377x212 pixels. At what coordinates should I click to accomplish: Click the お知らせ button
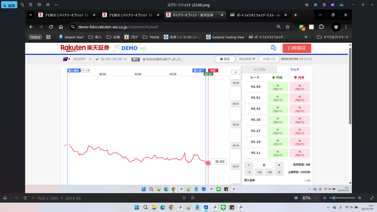[269, 59]
